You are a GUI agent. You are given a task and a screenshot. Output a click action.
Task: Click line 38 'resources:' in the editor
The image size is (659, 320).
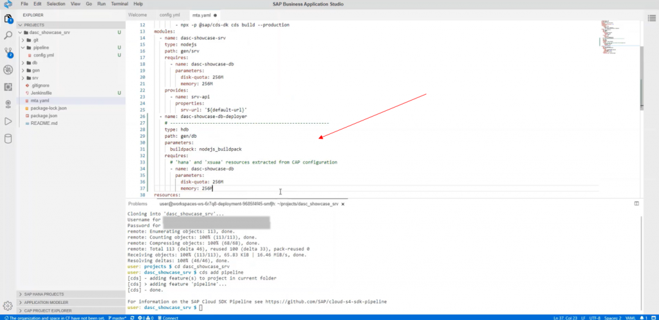[x=167, y=195]
